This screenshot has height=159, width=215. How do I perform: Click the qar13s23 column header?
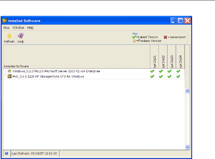[x=172, y=57]
